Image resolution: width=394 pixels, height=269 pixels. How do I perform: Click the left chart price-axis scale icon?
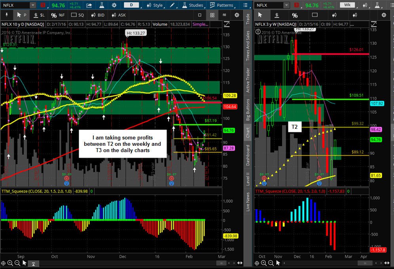(227, 25)
